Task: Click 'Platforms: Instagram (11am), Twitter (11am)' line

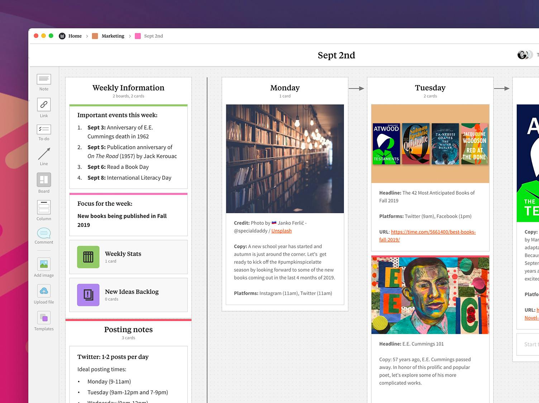Action: (283, 293)
